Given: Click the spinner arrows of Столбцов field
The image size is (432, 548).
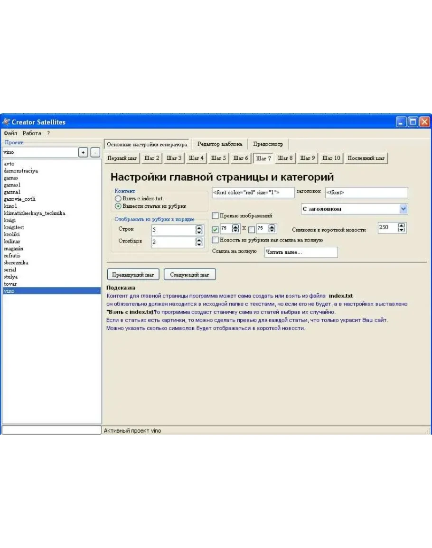Looking at the screenshot, I should pyautogui.click(x=199, y=242).
